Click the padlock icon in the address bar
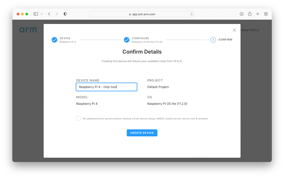The image size is (284, 178). 130,14
